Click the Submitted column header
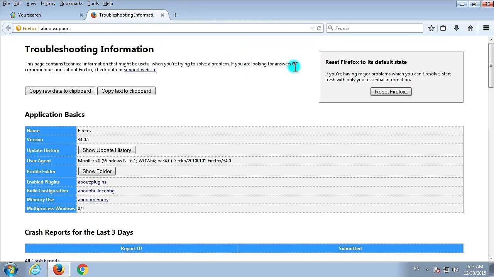 click(350, 249)
